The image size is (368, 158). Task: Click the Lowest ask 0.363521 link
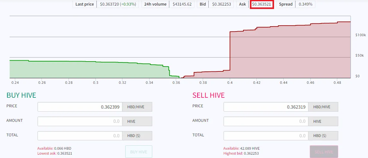(x=55, y=154)
